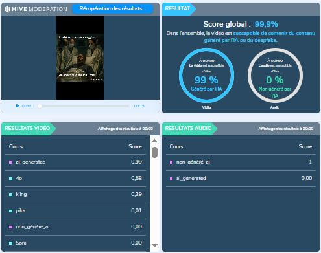Select the 99 % video score circle
The height and width of the screenshot is (253, 321).
pos(206,75)
